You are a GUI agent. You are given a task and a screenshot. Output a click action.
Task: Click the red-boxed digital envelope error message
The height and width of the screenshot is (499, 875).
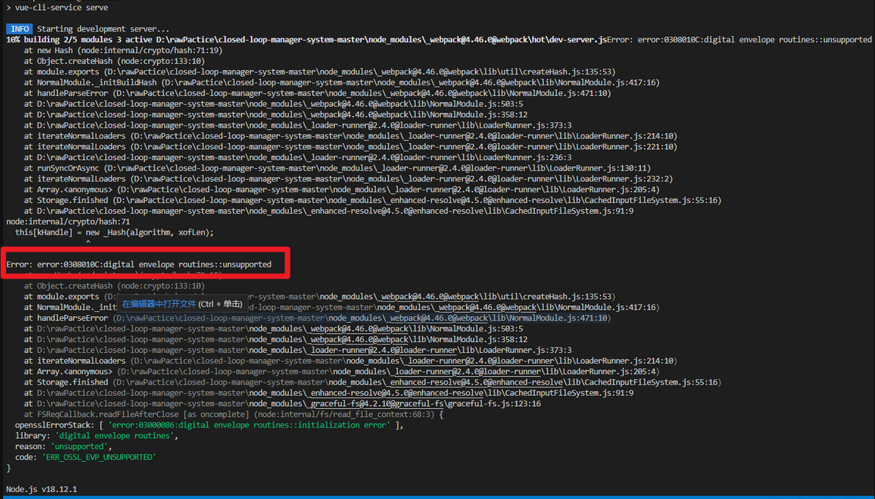click(x=139, y=264)
